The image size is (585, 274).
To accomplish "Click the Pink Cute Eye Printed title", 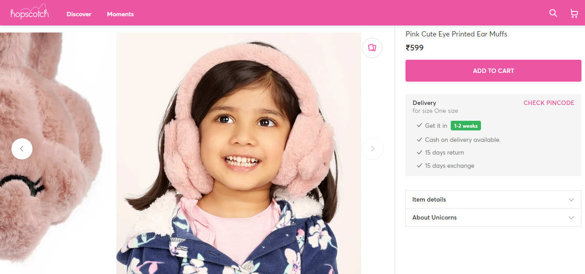I will pos(456,34).
